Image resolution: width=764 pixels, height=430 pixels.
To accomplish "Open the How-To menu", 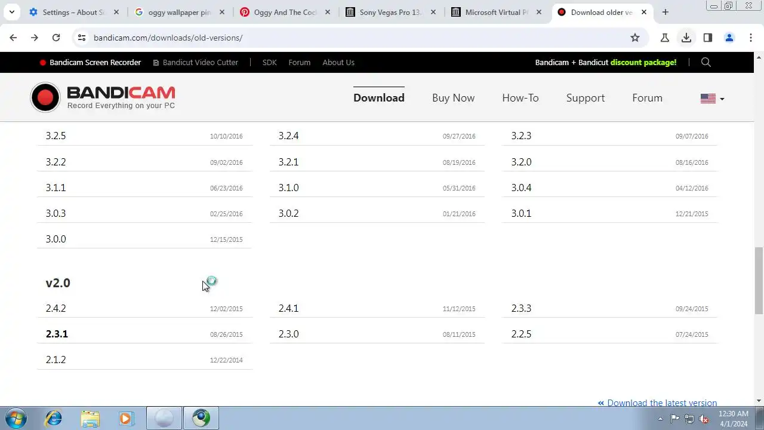I will 520,98.
